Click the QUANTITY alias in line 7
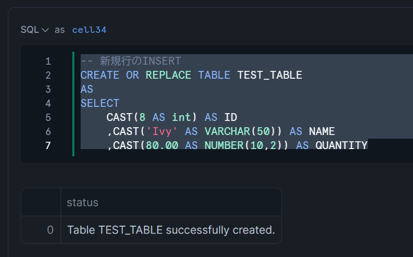The width and height of the screenshot is (413, 257). click(x=341, y=145)
